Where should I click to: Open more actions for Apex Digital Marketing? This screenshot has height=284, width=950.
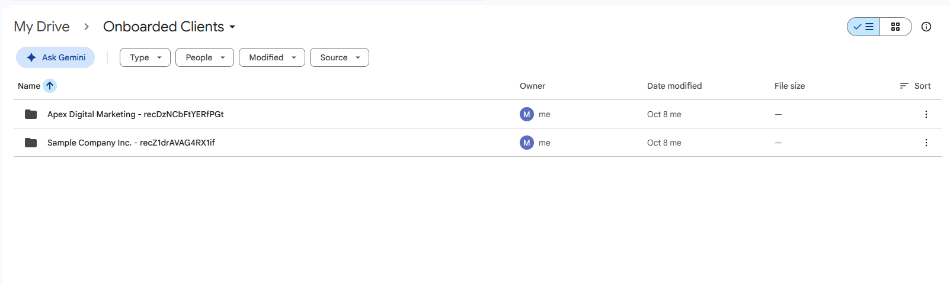[926, 114]
